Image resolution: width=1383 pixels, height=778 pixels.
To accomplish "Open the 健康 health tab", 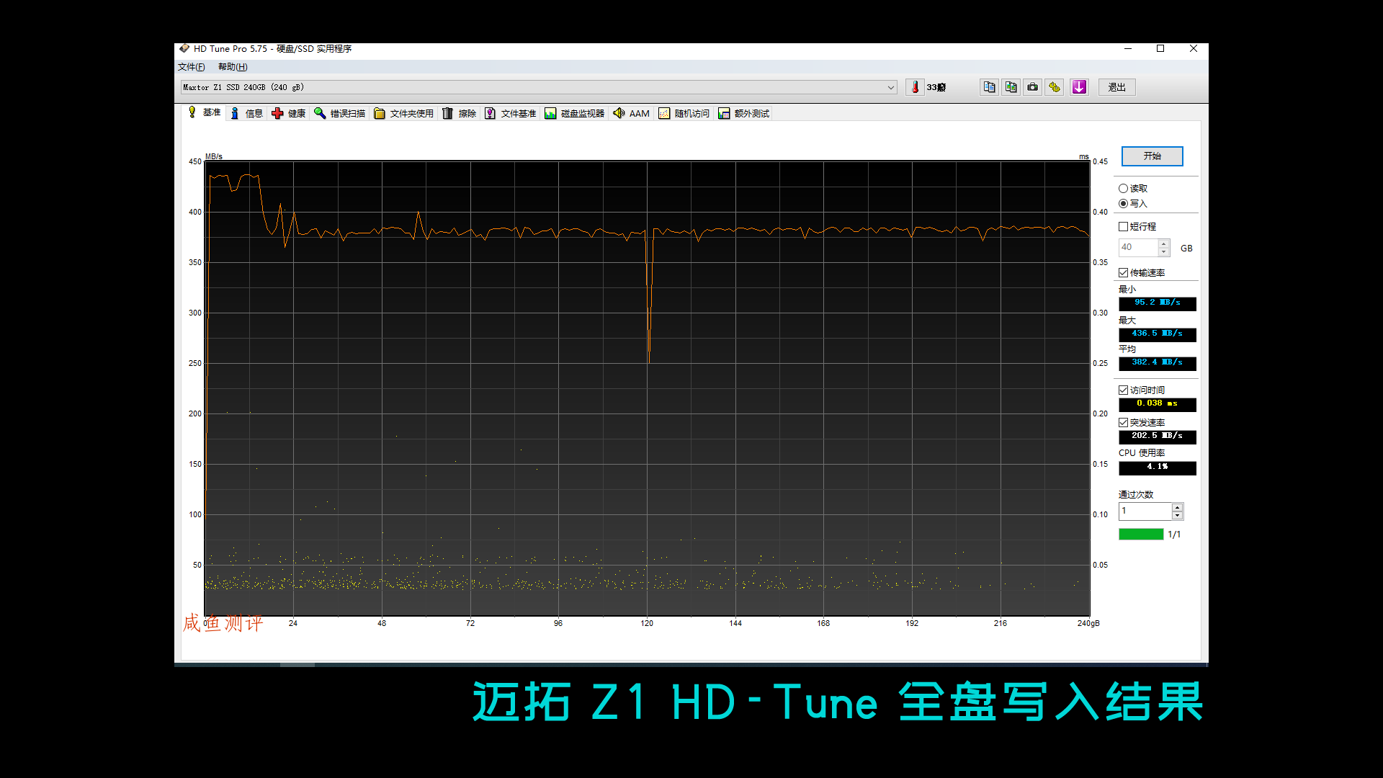I will (289, 114).
